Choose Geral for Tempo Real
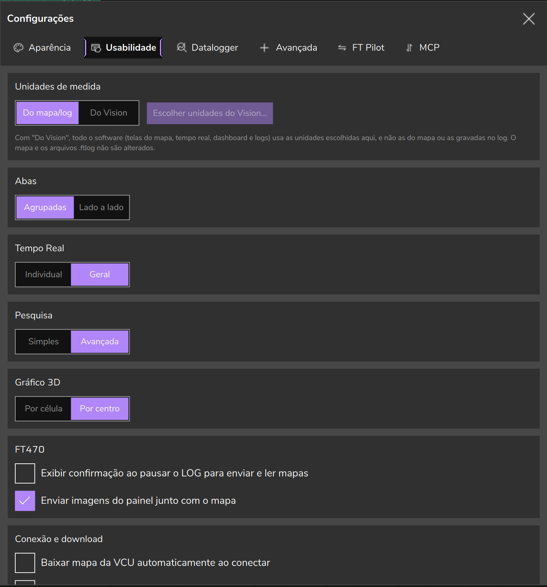547x587 pixels. 100,275
